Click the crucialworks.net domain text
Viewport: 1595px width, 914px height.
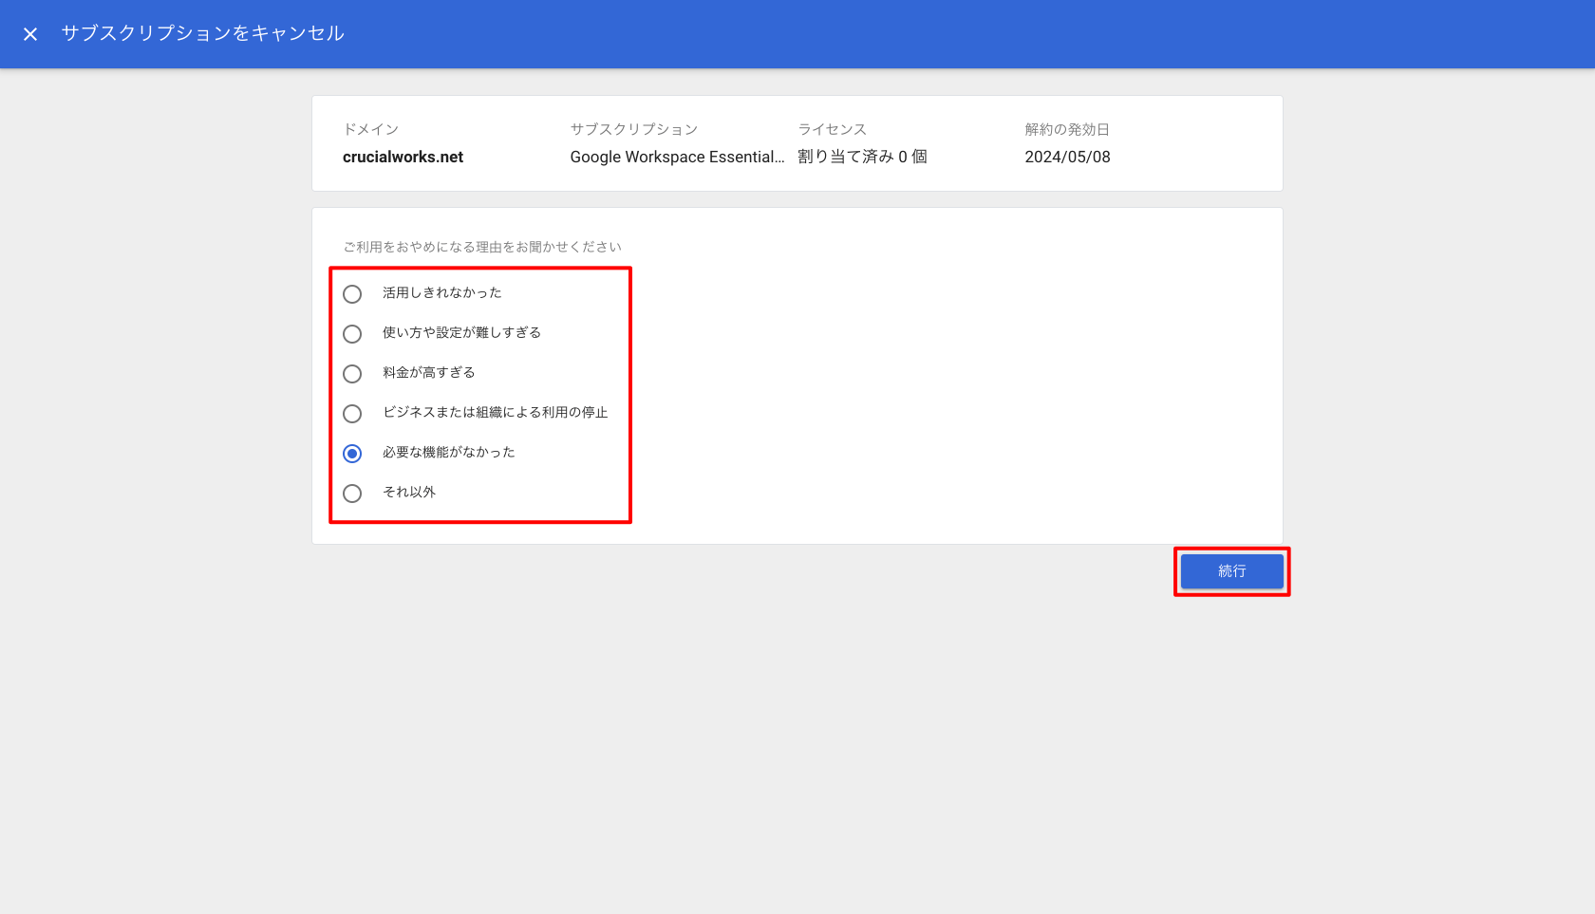403,157
